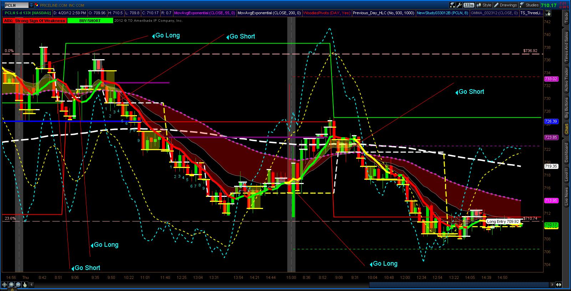Click the 726.39 price level bubble
The width and height of the screenshot is (571, 291).
pyautogui.click(x=551, y=121)
